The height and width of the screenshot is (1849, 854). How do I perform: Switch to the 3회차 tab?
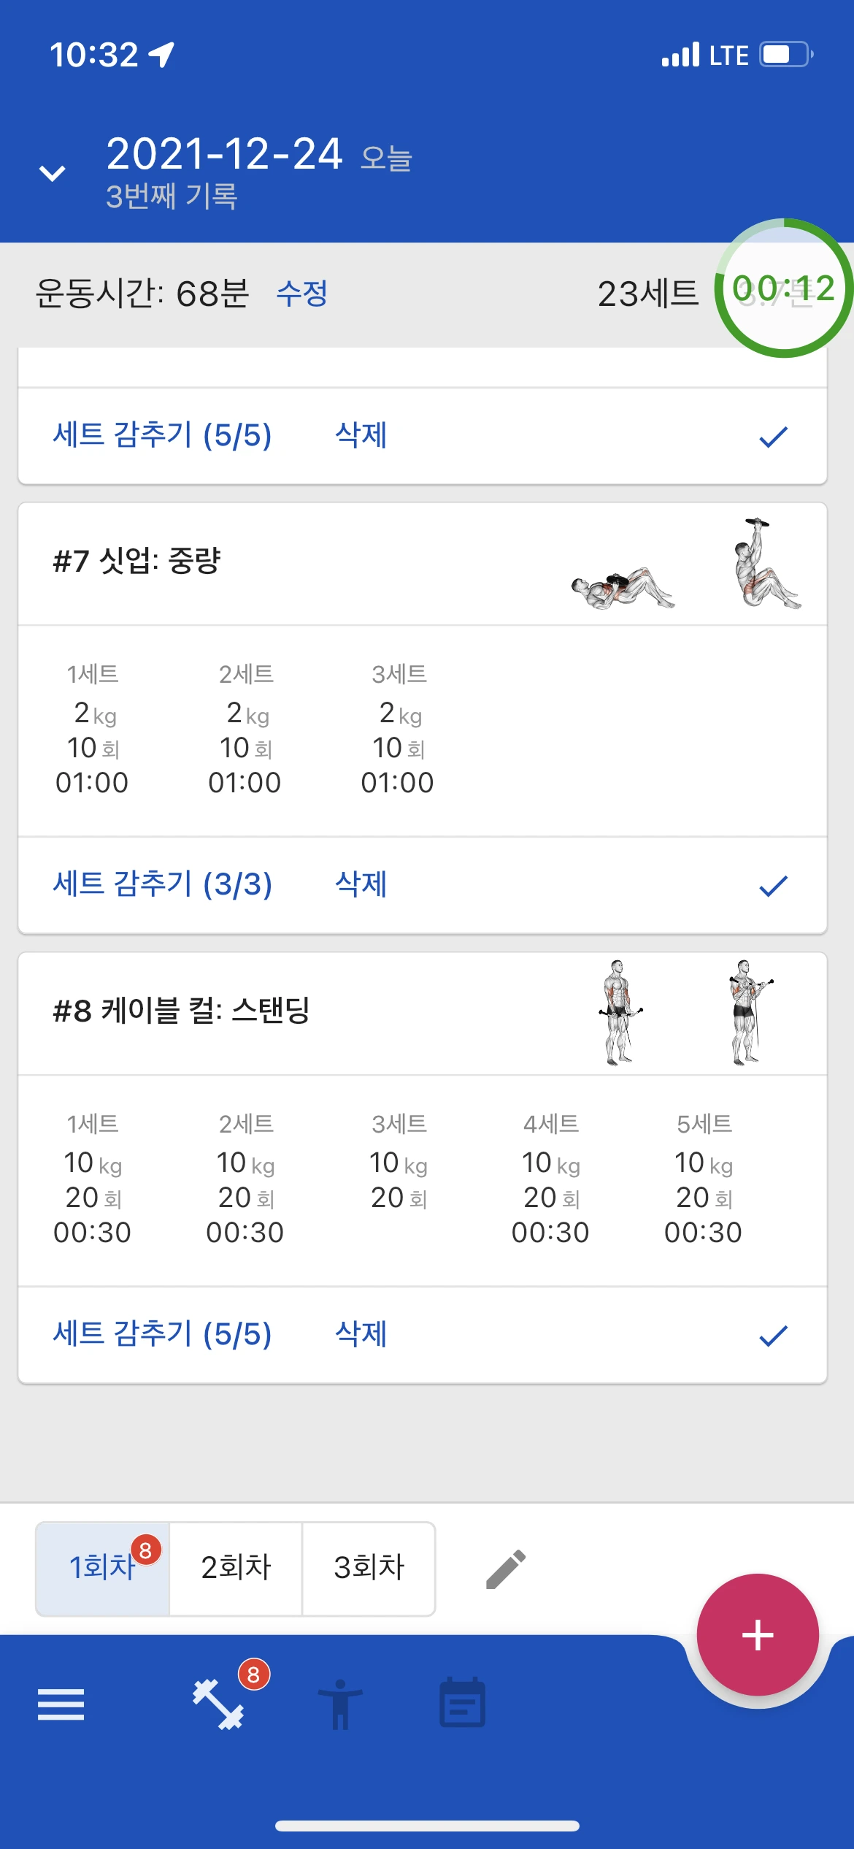[x=369, y=1568]
